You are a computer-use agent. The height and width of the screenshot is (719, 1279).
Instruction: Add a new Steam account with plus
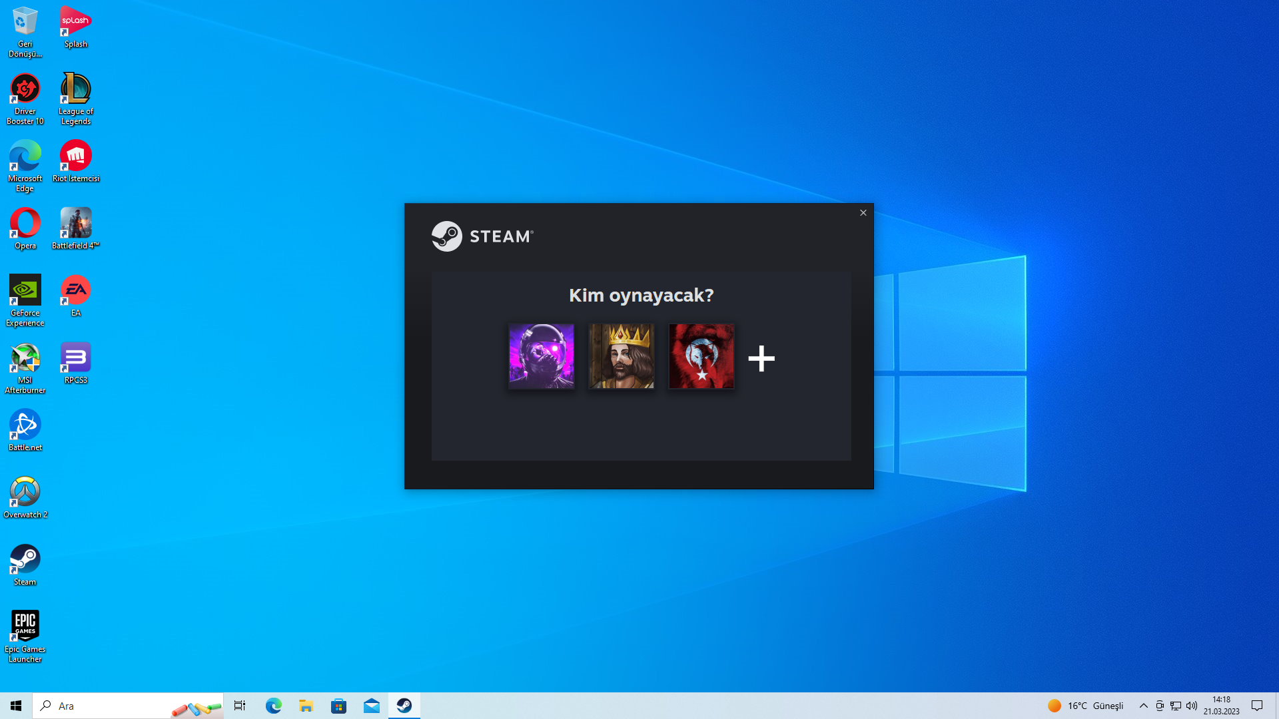(761, 359)
